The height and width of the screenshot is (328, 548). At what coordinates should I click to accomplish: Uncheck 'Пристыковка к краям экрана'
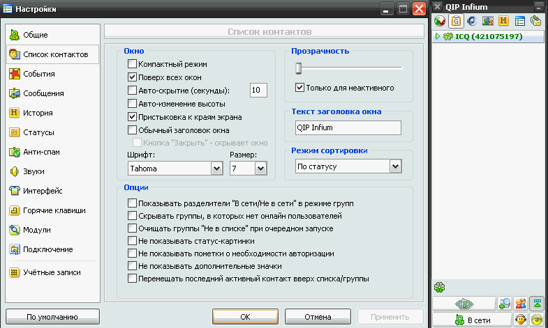point(132,117)
